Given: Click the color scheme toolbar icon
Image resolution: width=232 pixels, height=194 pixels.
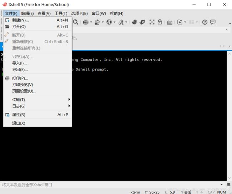Looking at the screenshot, I should pyautogui.click(x=97, y=22).
